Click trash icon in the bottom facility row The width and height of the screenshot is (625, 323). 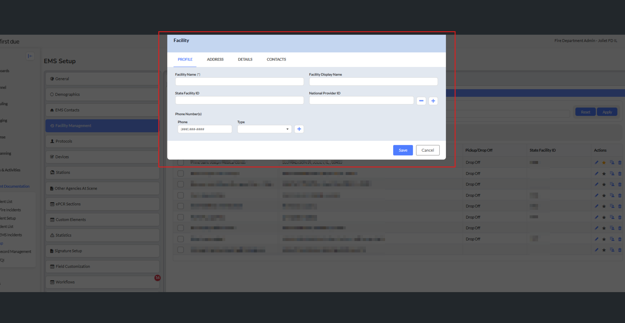pos(619,250)
